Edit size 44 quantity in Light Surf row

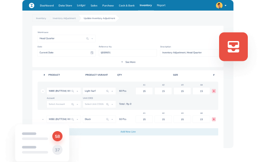pos(201,91)
